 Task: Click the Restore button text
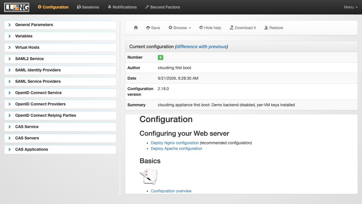(x=276, y=28)
